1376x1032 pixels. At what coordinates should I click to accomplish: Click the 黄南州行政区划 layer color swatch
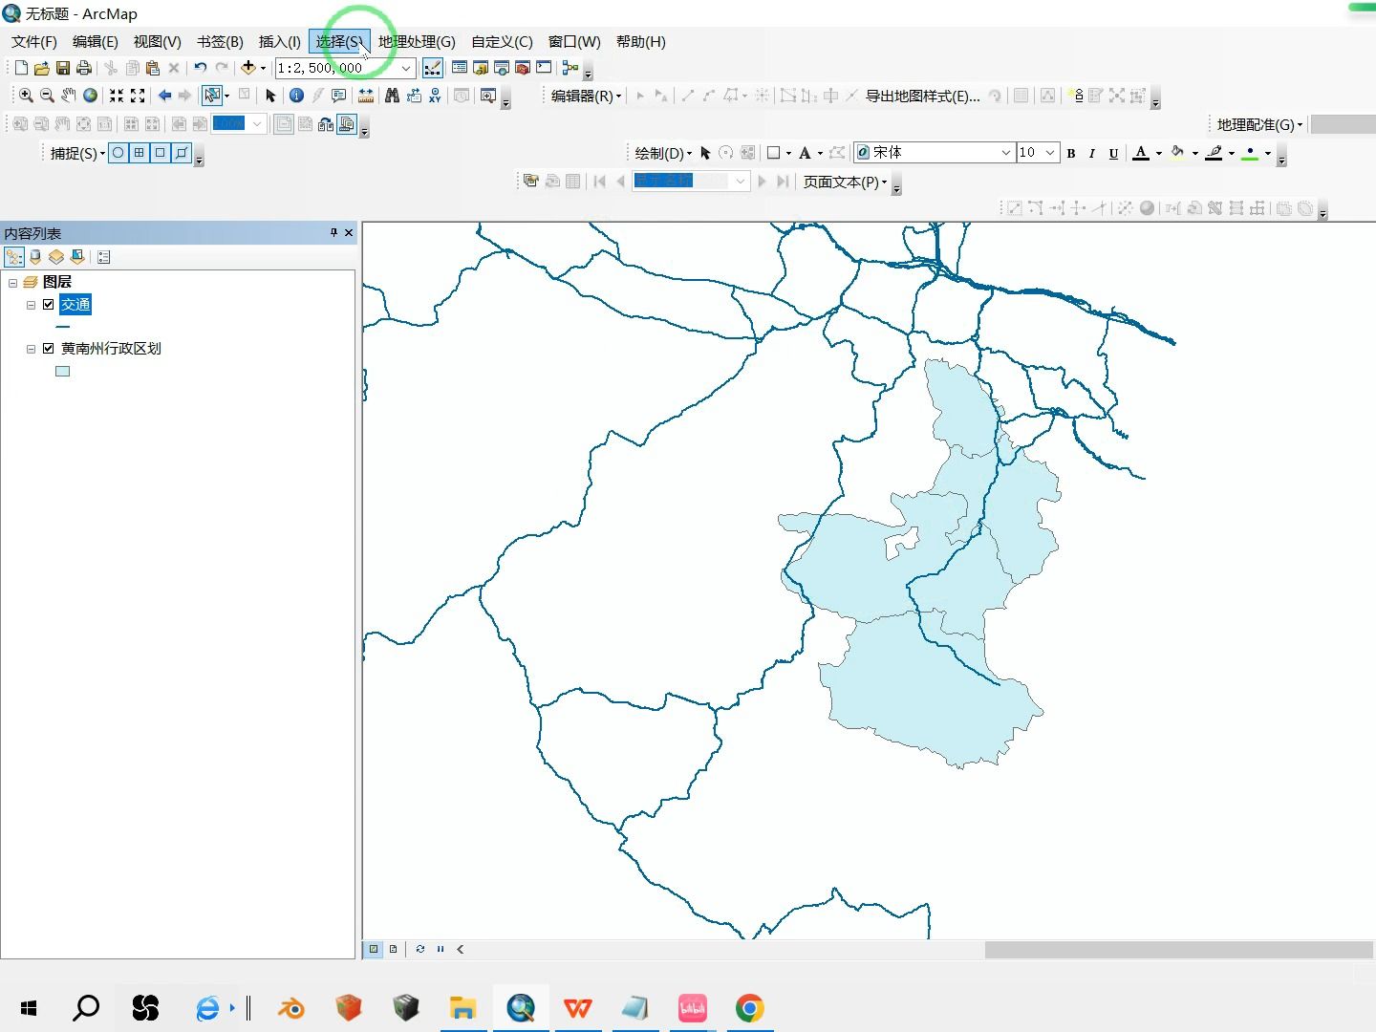pos(62,371)
